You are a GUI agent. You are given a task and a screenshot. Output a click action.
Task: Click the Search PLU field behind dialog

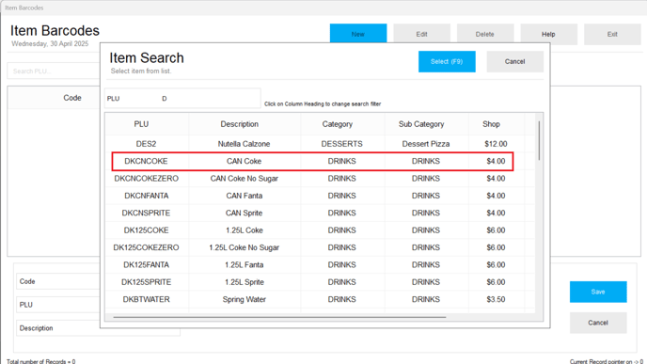coord(54,71)
